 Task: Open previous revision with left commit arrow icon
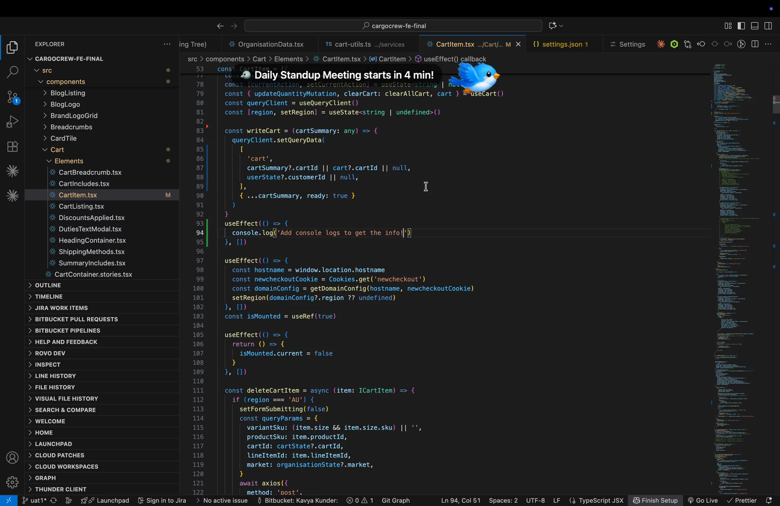point(701,44)
